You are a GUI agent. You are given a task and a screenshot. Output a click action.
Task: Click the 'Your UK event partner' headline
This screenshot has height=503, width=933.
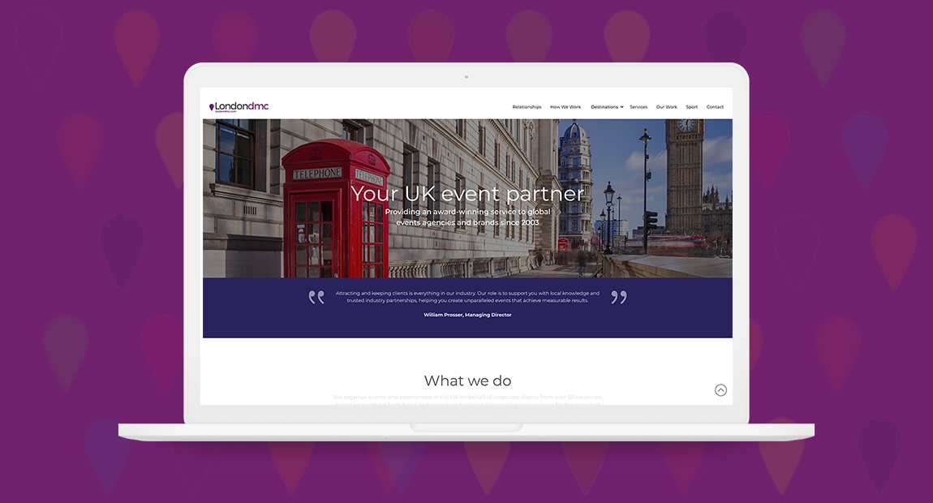click(467, 194)
